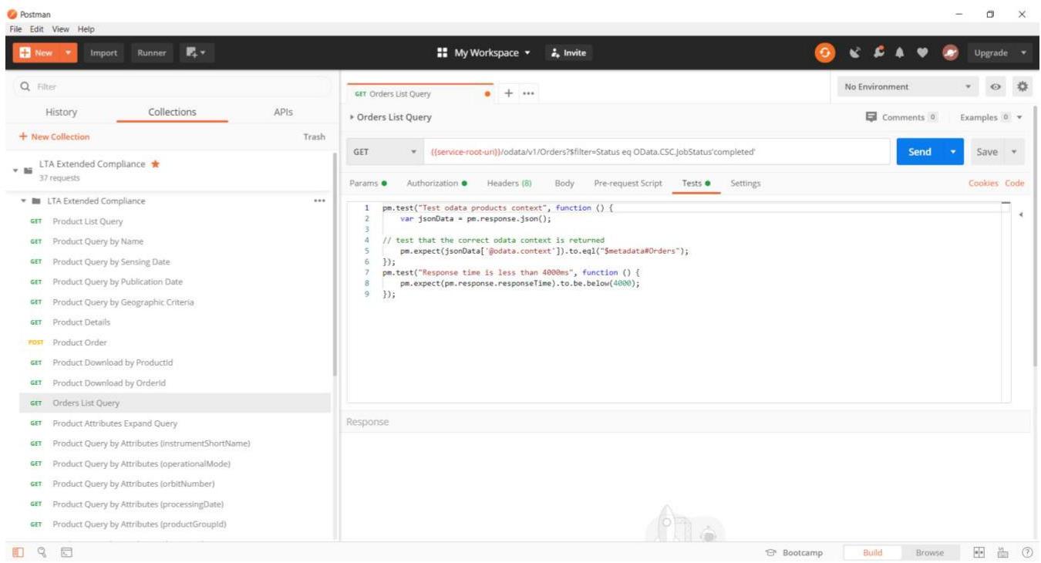The width and height of the screenshot is (1041, 563).
Task: Open the GET method dropdown
Action: [x=386, y=152]
